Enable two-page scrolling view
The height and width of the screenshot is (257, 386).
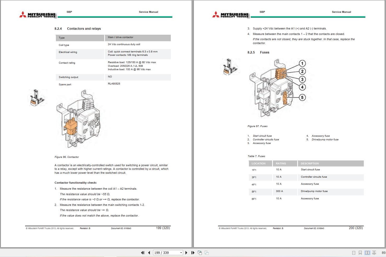[374, 253]
